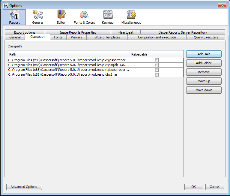The height and width of the screenshot is (196, 230).
Task: Open the Fonts & Colors category icon
Action: tap(84, 17)
